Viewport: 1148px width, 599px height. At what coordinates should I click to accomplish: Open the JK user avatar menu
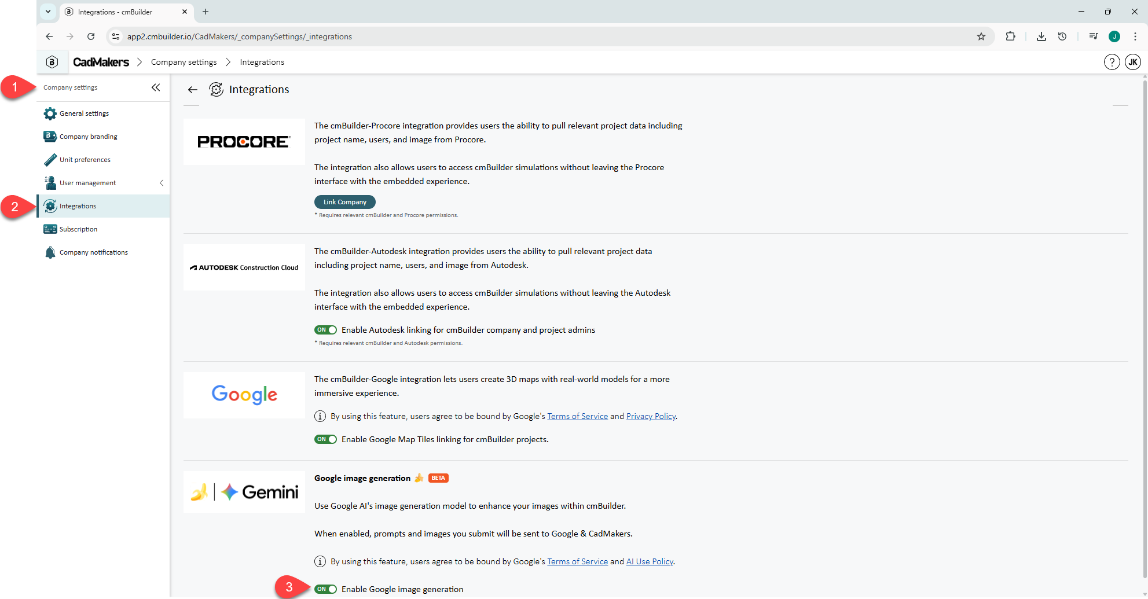(1133, 62)
